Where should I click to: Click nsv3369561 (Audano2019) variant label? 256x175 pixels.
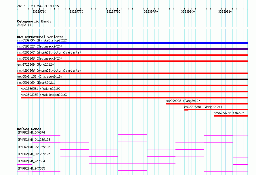pyautogui.click(x=41, y=89)
